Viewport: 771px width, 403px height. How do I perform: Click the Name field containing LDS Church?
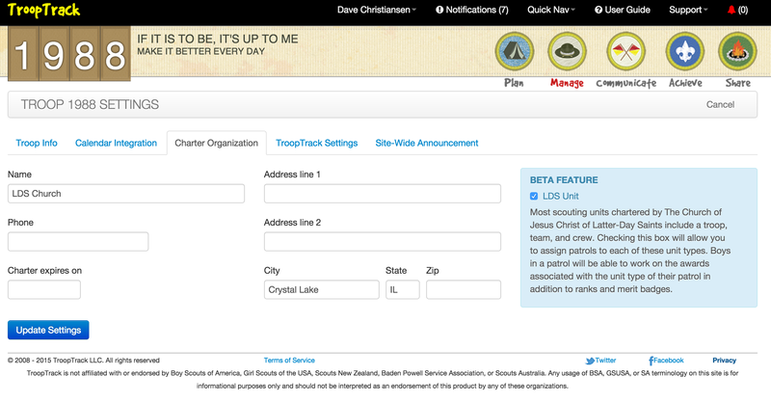click(126, 194)
